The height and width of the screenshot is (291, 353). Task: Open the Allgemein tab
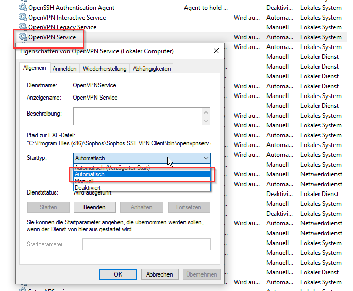tap(35, 68)
